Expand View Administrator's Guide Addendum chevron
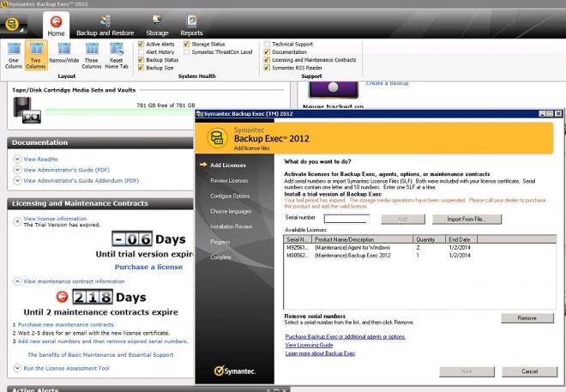Screen dimensions: 566x392 point(17,180)
